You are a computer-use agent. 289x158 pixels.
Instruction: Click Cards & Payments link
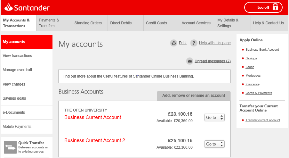(259, 93)
